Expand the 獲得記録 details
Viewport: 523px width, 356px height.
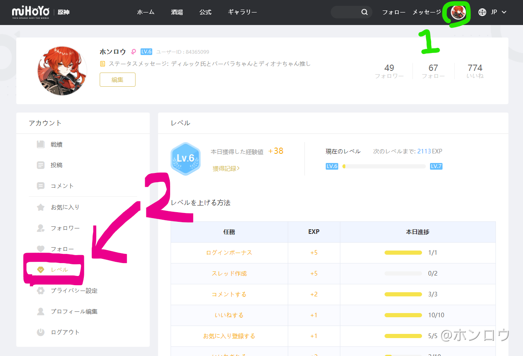click(x=225, y=168)
